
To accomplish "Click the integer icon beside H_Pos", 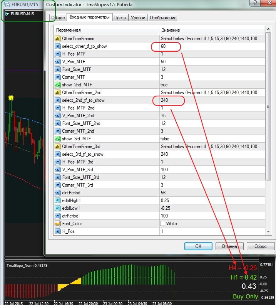I will (57, 231).
